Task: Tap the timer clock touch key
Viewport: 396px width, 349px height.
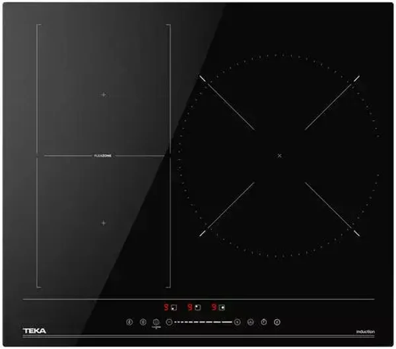Action: 264,322
